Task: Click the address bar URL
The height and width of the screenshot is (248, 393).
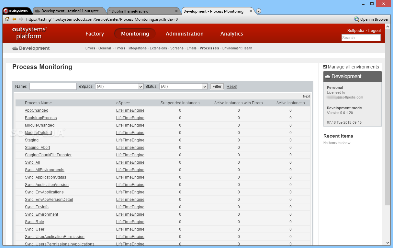Action: [102, 19]
